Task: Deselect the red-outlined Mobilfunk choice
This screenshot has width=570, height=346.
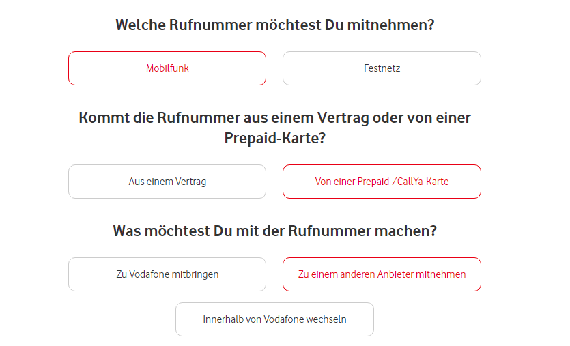Action: pyautogui.click(x=167, y=68)
